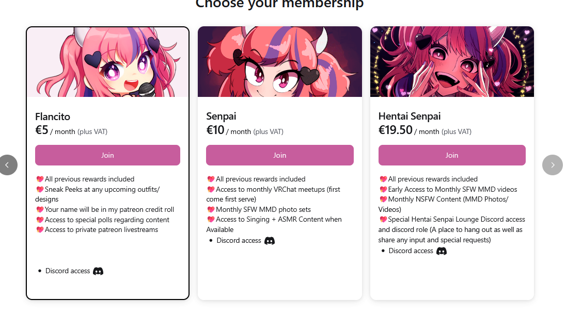Join the Flancito €5 membership
Image resolution: width=566 pixels, height=316 pixels.
(x=107, y=155)
